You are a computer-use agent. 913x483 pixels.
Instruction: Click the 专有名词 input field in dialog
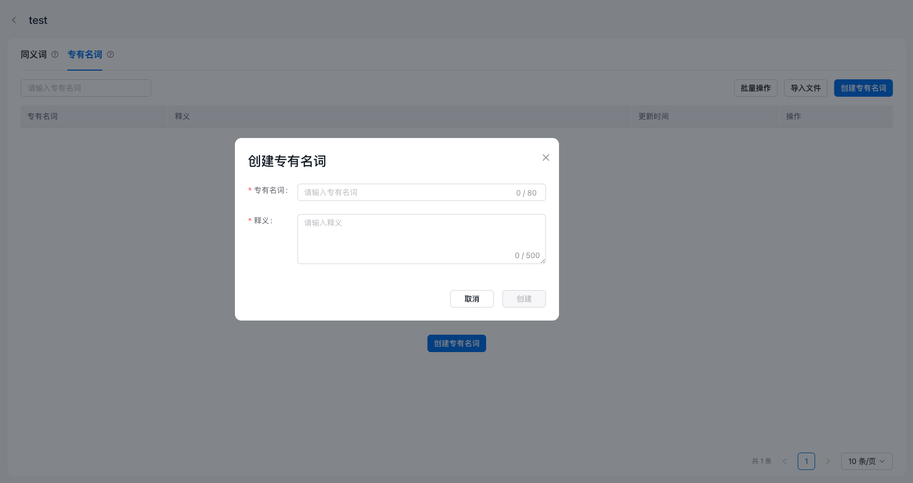point(421,192)
